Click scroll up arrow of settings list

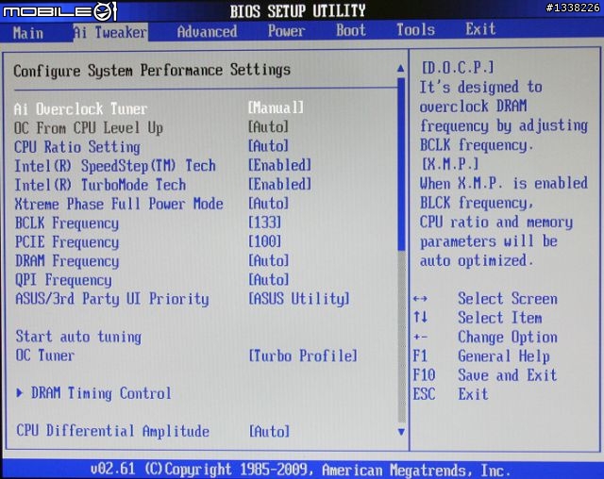(x=400, y=69)
